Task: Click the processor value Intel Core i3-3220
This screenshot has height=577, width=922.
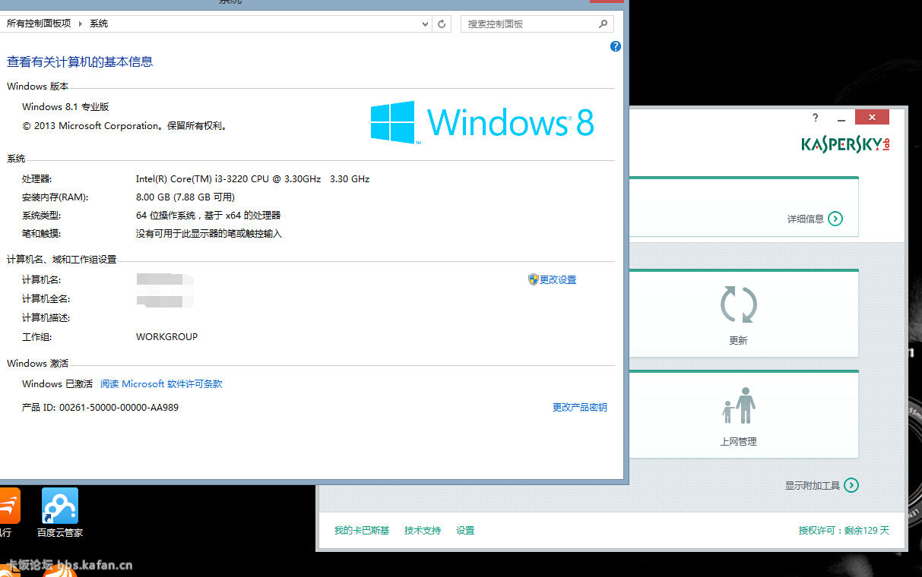Action: click(252, 179)
